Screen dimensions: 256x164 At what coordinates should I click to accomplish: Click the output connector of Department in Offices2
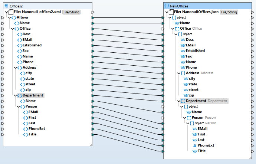coord(92,95)
